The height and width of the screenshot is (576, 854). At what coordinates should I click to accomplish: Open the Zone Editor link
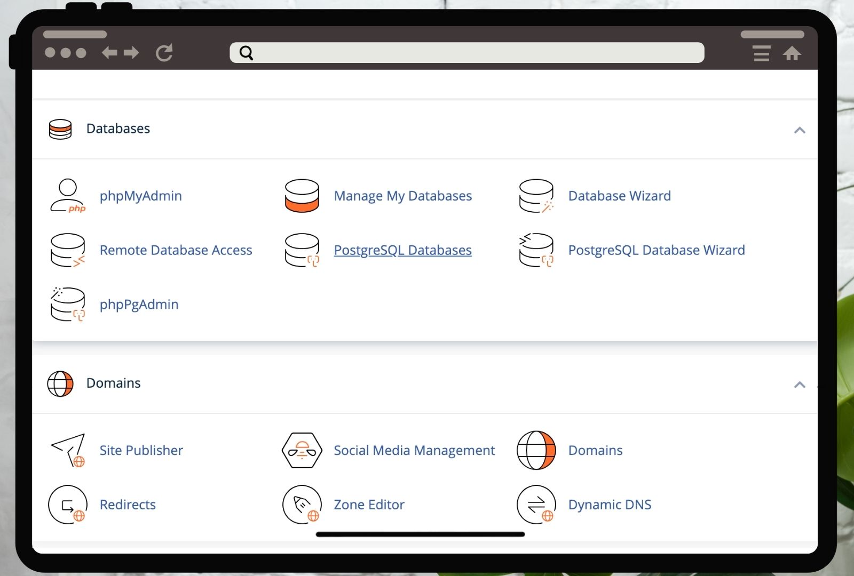pyautogui.click(x=369, y=505)
